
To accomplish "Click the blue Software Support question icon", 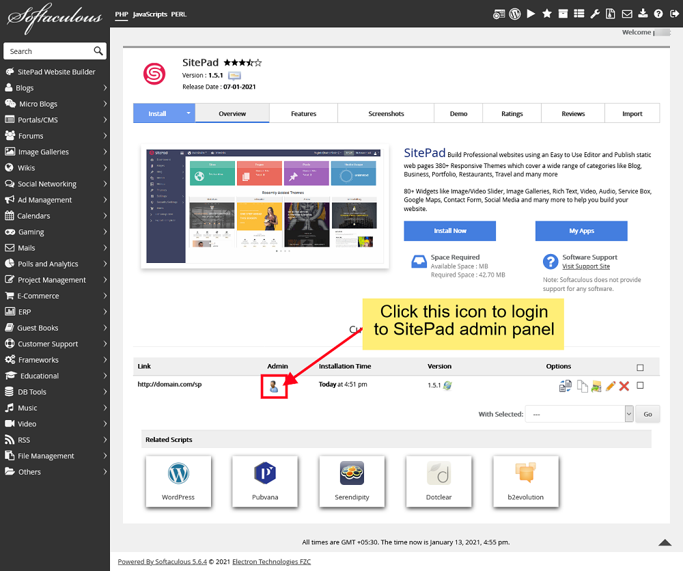I will (x=550, y=262).
